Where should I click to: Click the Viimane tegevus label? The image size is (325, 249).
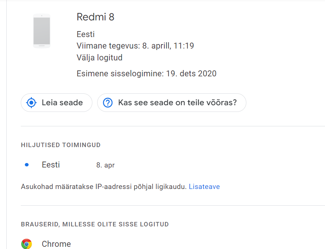tap(108, 46)
